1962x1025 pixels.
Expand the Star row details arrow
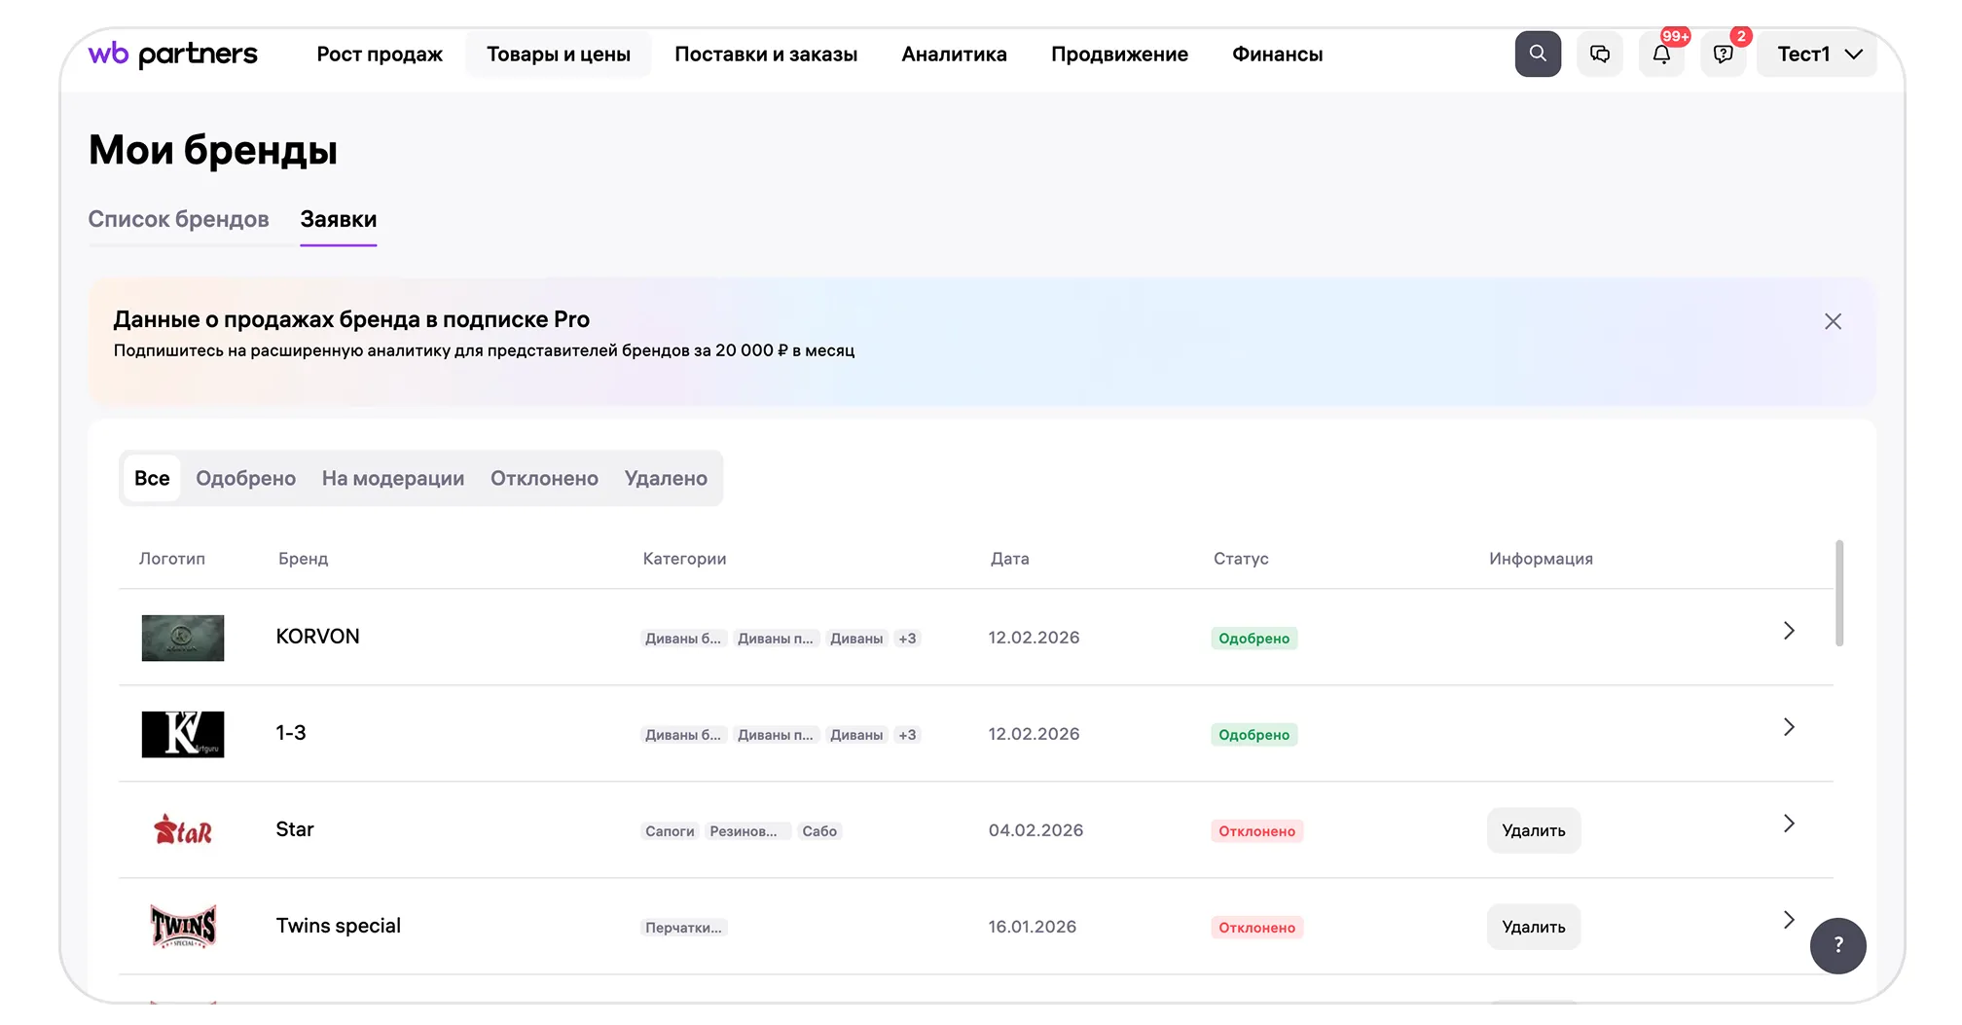point(1788,824)
